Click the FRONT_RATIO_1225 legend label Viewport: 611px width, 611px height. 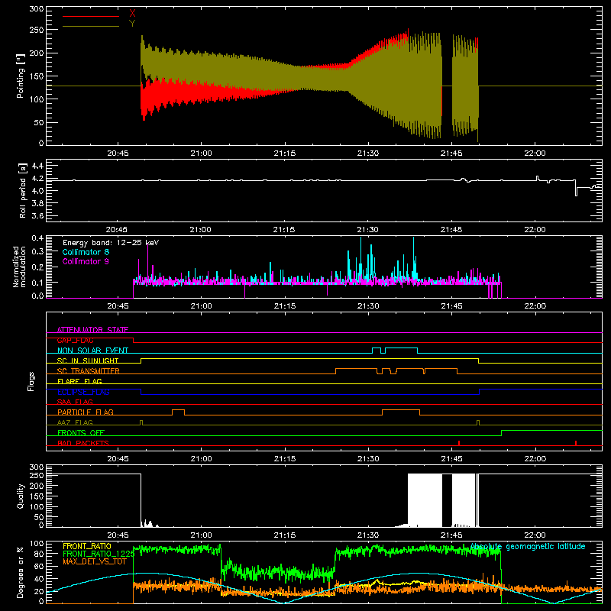click(99, 554)
